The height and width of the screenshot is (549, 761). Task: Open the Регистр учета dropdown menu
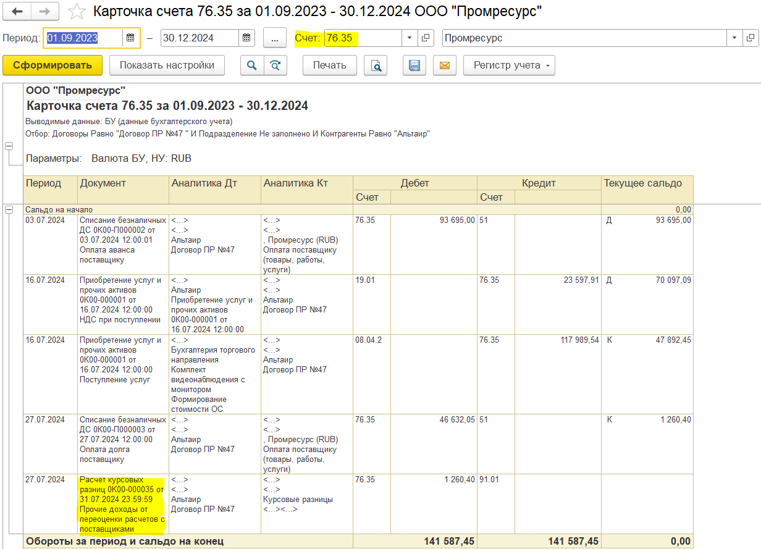tap(509, 65)
